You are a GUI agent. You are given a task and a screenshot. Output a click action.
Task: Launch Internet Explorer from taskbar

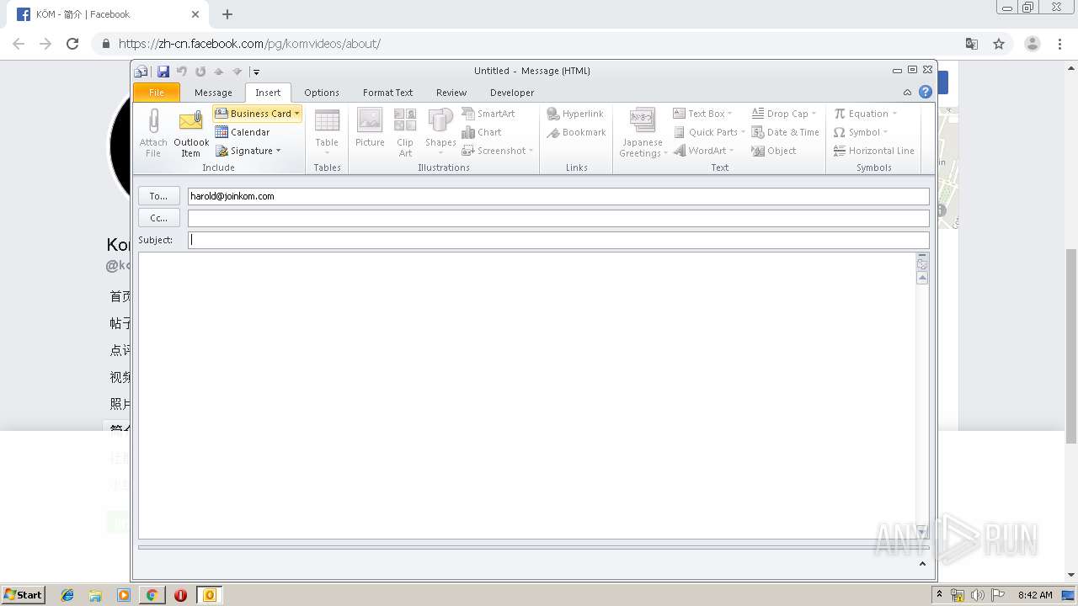point(67,595)
